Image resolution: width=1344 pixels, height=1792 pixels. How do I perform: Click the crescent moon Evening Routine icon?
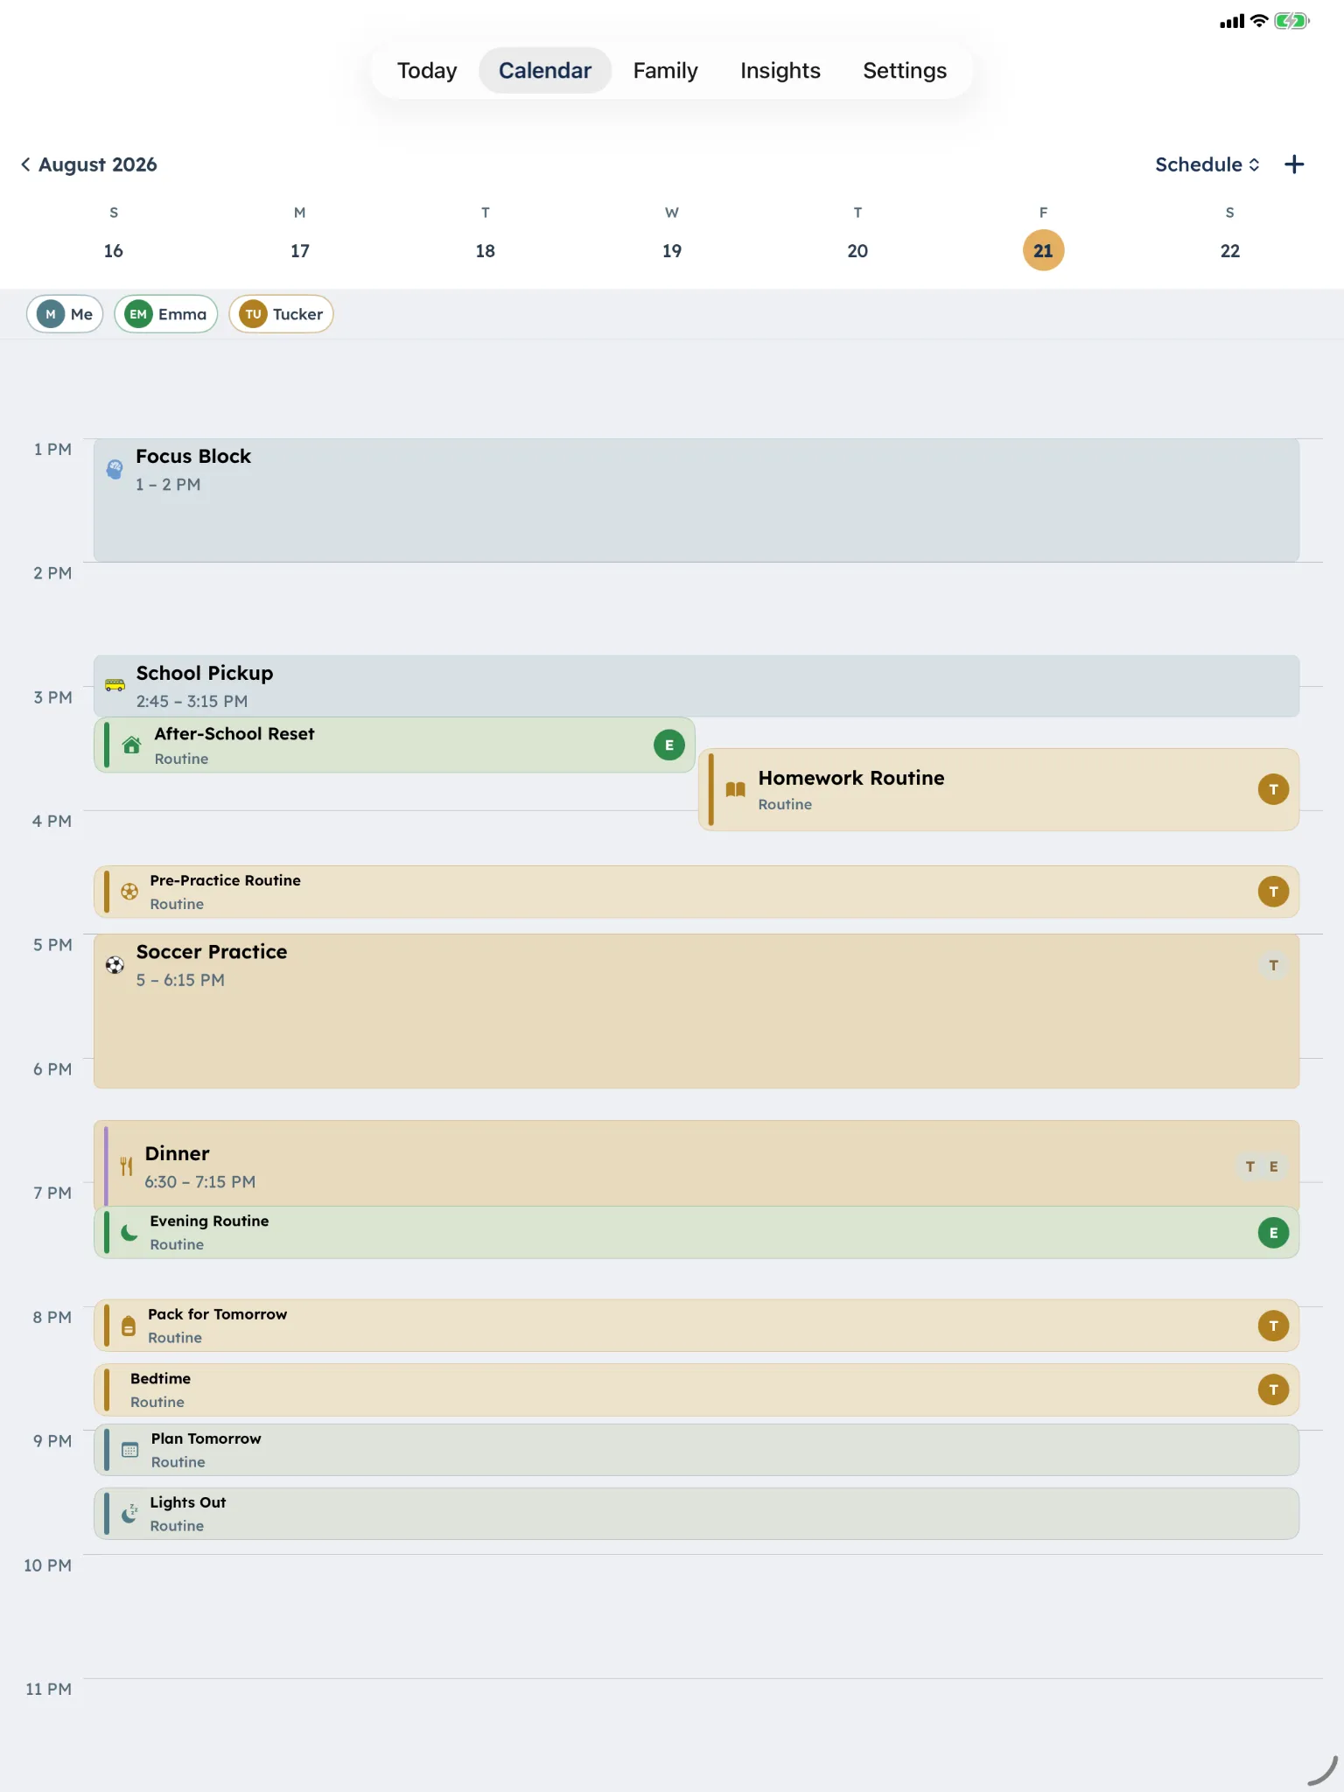(x=129, y=1233)
